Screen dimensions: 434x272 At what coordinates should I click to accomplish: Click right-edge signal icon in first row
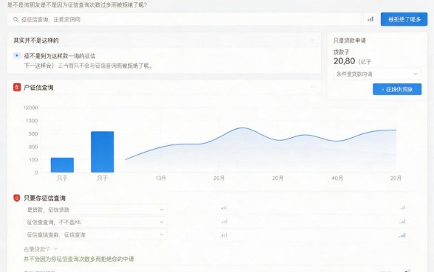(403, 208)
